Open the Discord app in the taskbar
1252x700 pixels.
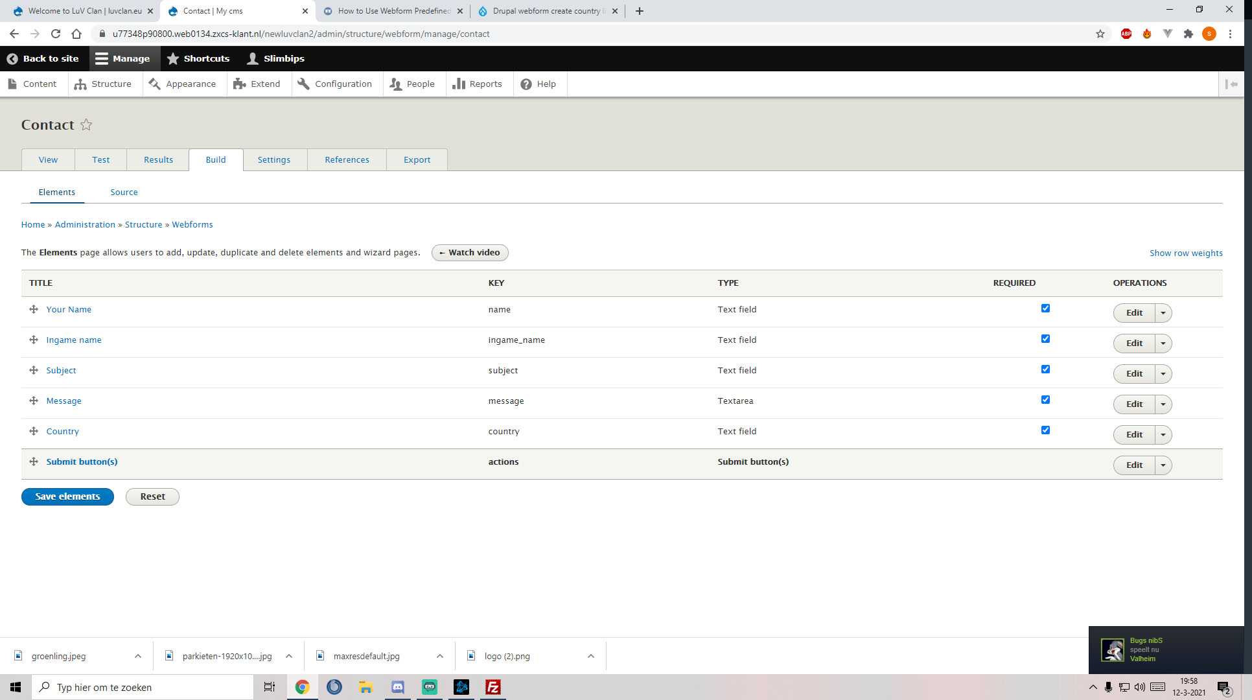(x=398, y=687)
